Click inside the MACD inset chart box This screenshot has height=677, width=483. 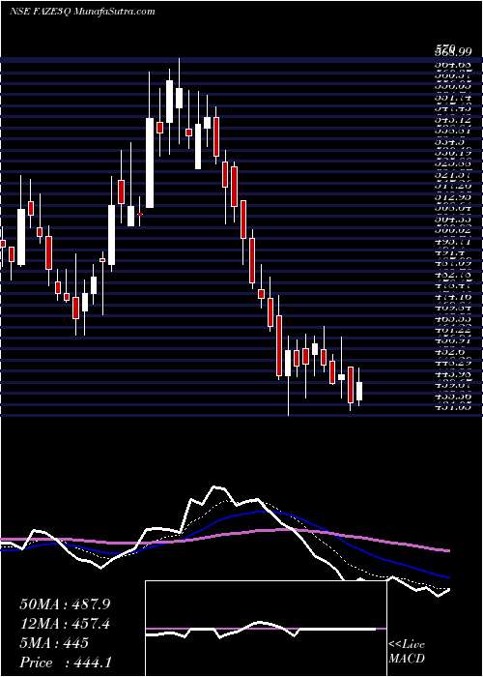click(267, 629)
